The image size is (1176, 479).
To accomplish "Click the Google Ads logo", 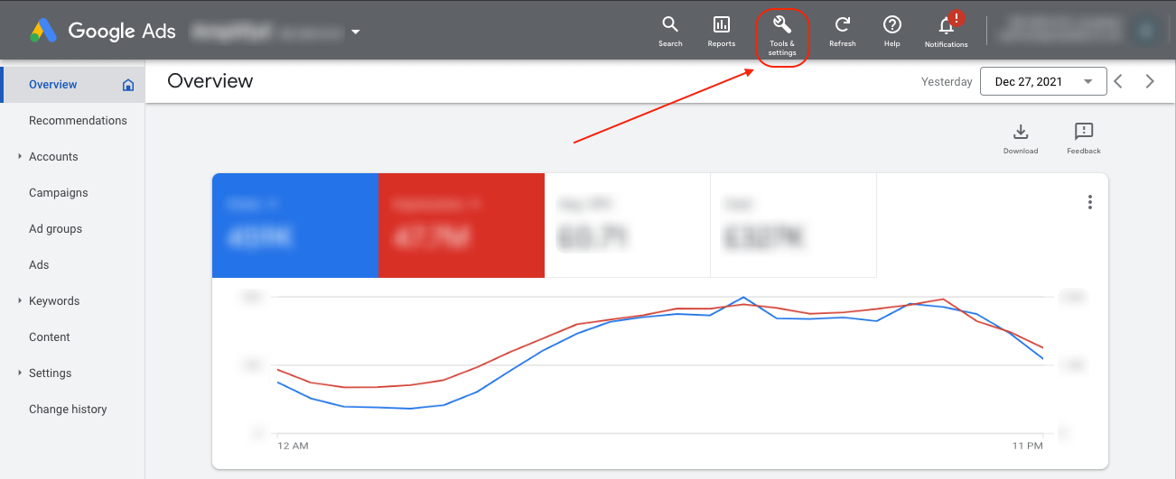I will pos(102,31).
